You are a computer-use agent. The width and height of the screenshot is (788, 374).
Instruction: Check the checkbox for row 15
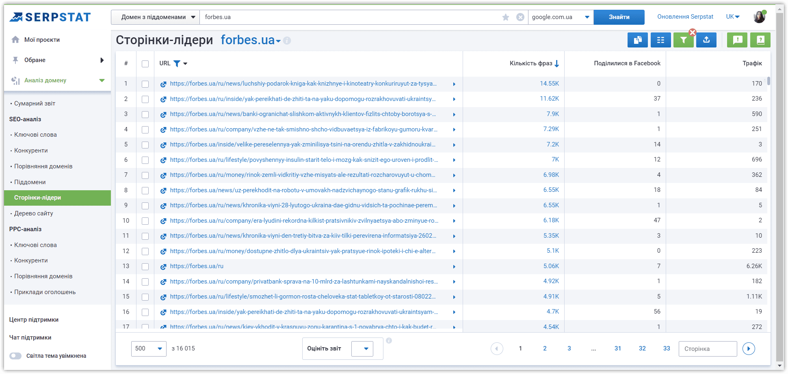(x=145, y=297)
